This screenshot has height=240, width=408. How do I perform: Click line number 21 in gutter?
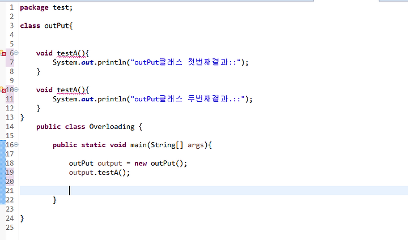click(10, 191)
